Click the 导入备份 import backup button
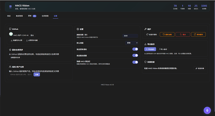Screen dimensions: 215x116 163,49
